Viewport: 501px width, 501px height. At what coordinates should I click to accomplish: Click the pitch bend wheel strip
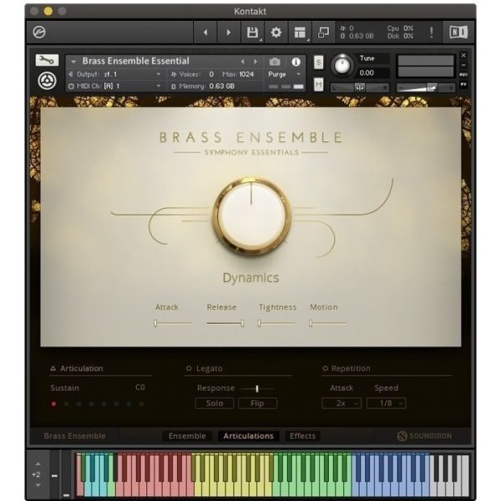point(54,475)
